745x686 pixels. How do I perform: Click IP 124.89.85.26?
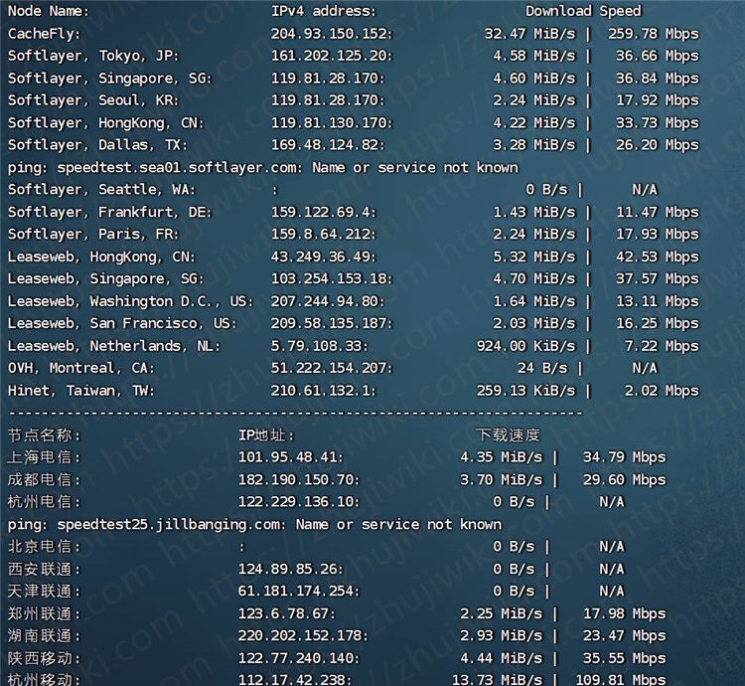click(x=290, y=569)
